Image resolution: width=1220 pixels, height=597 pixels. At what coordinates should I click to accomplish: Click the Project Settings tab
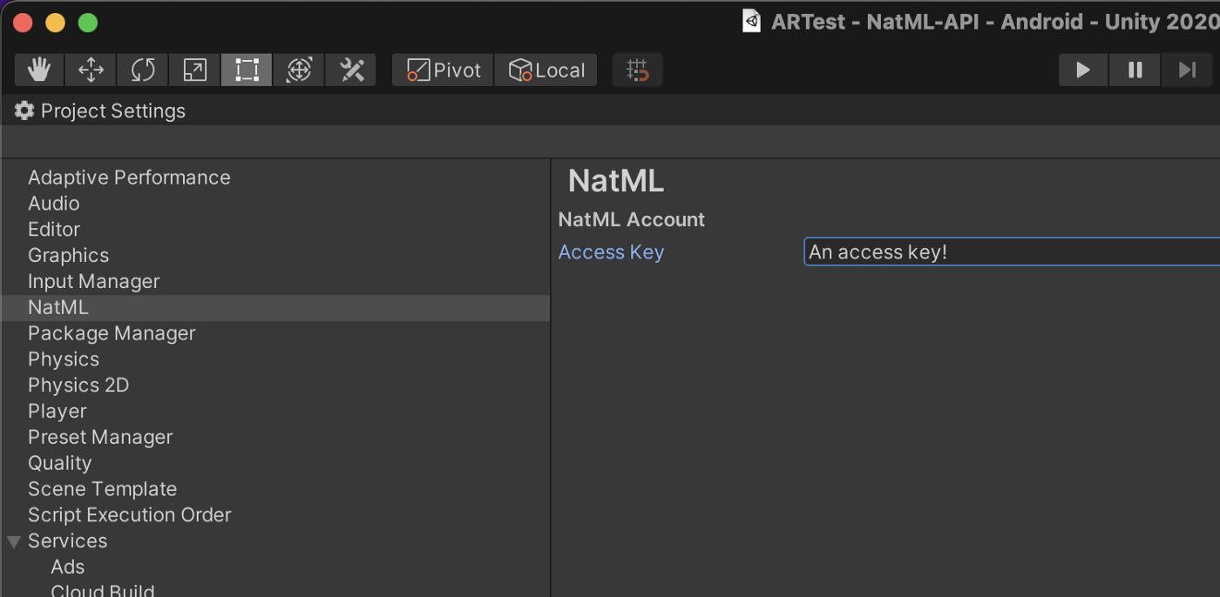point(101,111)
